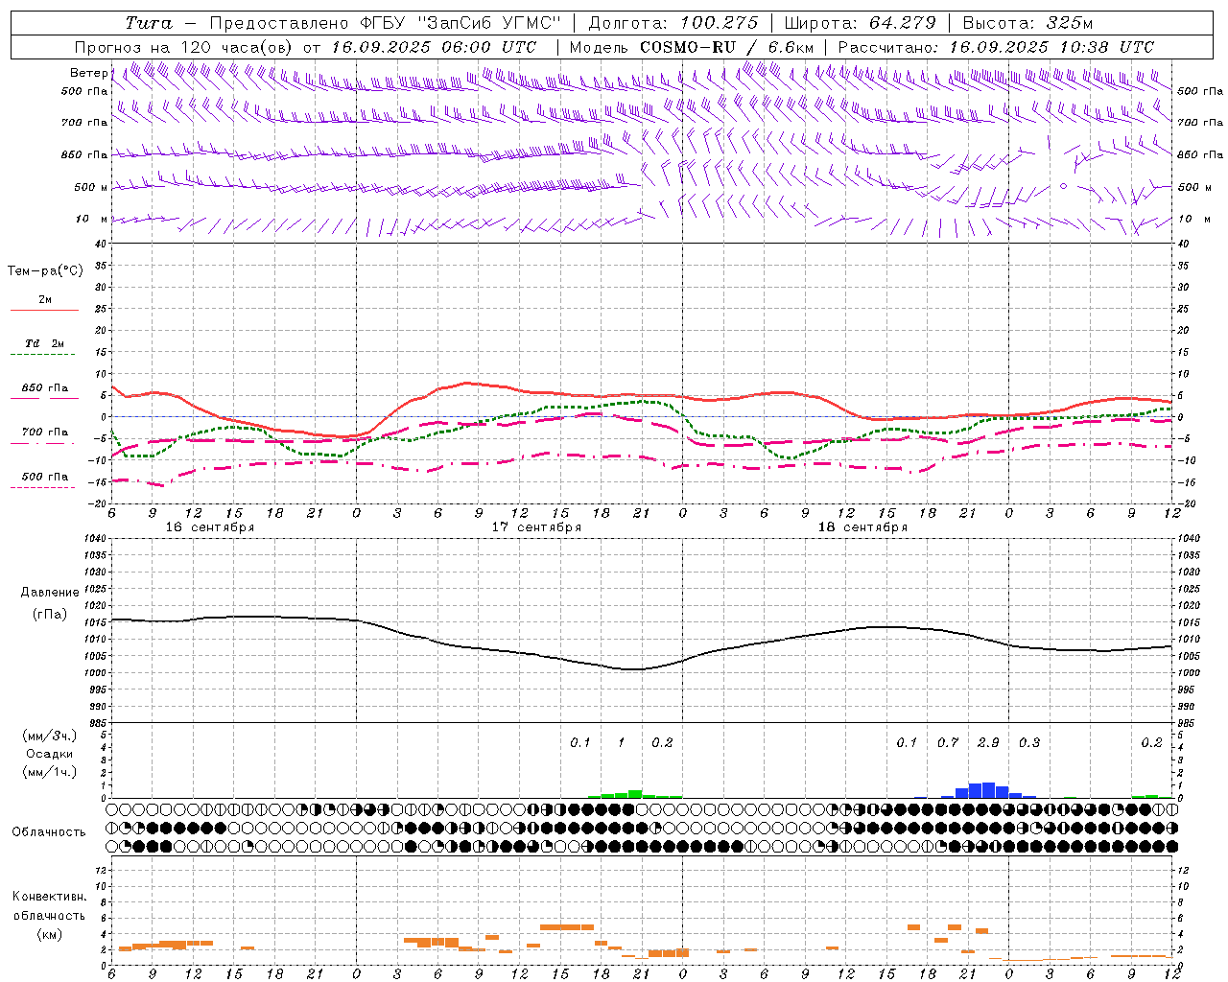Click the "Осадки" precipitation label

(50, 754)
